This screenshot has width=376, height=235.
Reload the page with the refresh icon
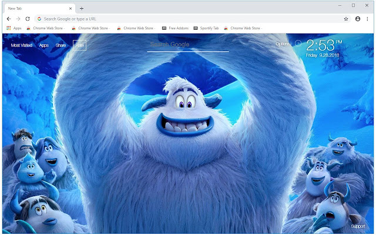[28, 19]
